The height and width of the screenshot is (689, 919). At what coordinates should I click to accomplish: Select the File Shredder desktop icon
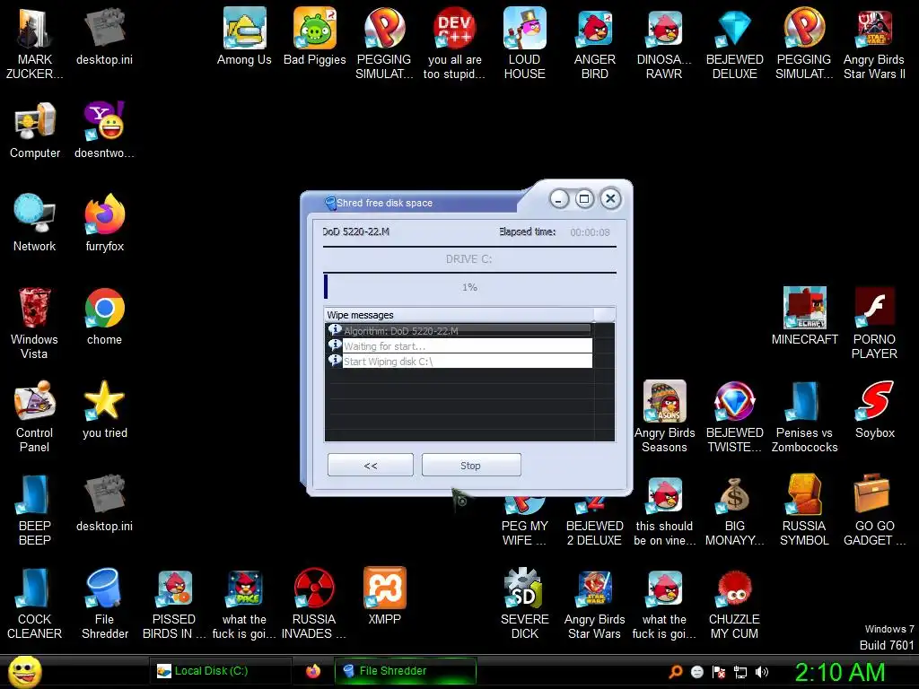[x=104, y=604]
